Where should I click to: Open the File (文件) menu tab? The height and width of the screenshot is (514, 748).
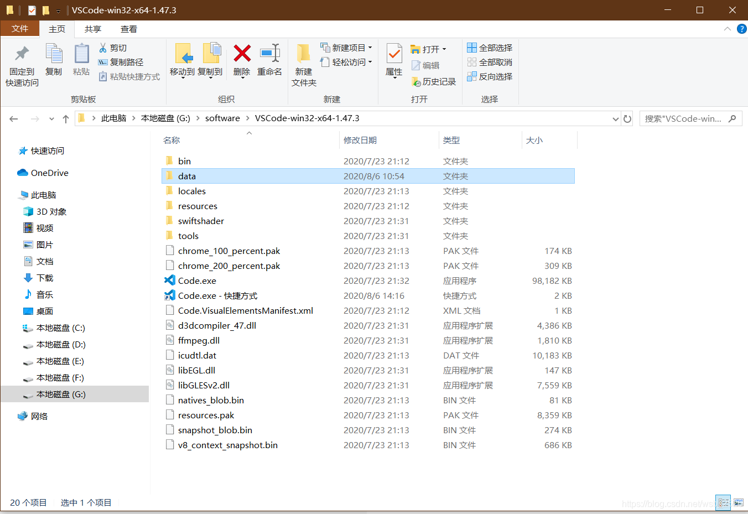pos(20,29)
